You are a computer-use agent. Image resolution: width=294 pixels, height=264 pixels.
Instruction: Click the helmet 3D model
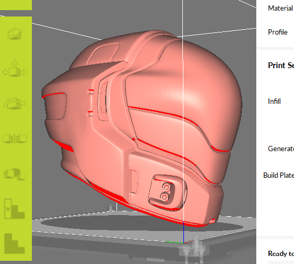[142, 128]
